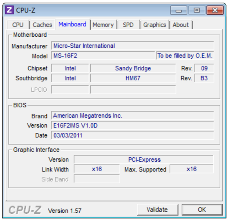This screenshot has width=228, height=220.
Task: Click the Link Width x16 field
Action: [97, 169]
